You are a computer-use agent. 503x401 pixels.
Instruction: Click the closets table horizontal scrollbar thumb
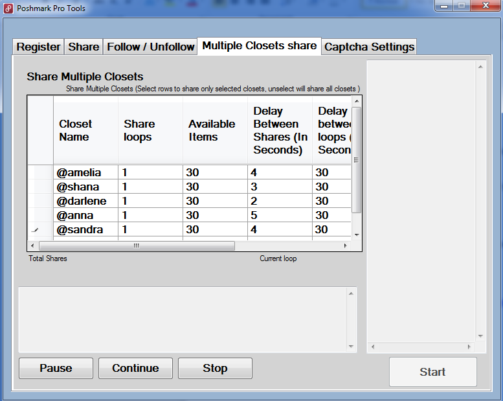[137, 246]
